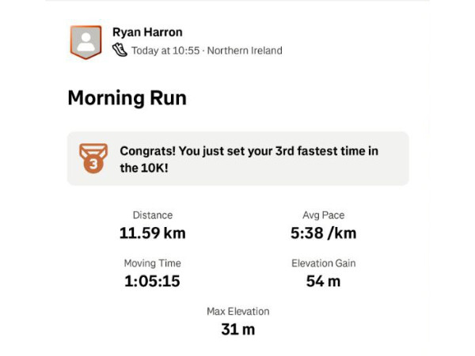The width and height of the screenshot is (475, 356).
Task: Select the 54 m elevation gain value
Action: tap(323, 281)
